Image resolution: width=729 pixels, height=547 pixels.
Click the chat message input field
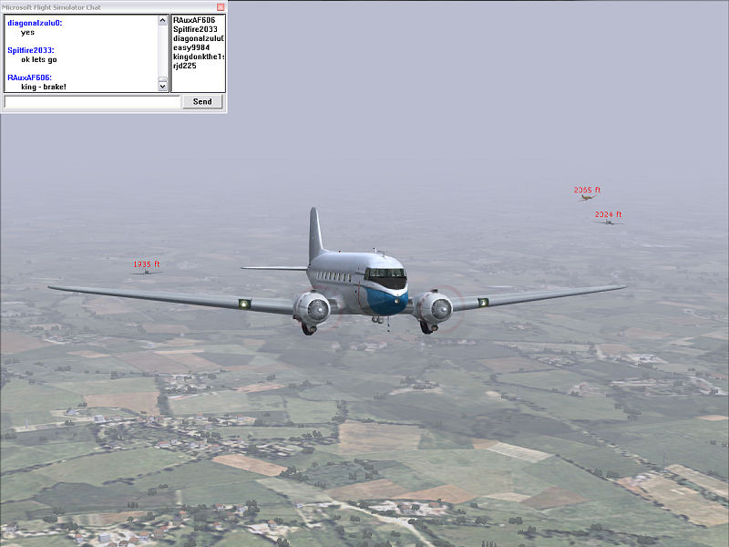tap(92, 102)
